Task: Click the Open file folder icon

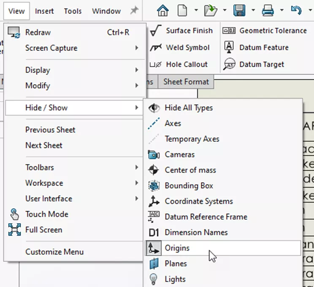Action: pos(211,10)
